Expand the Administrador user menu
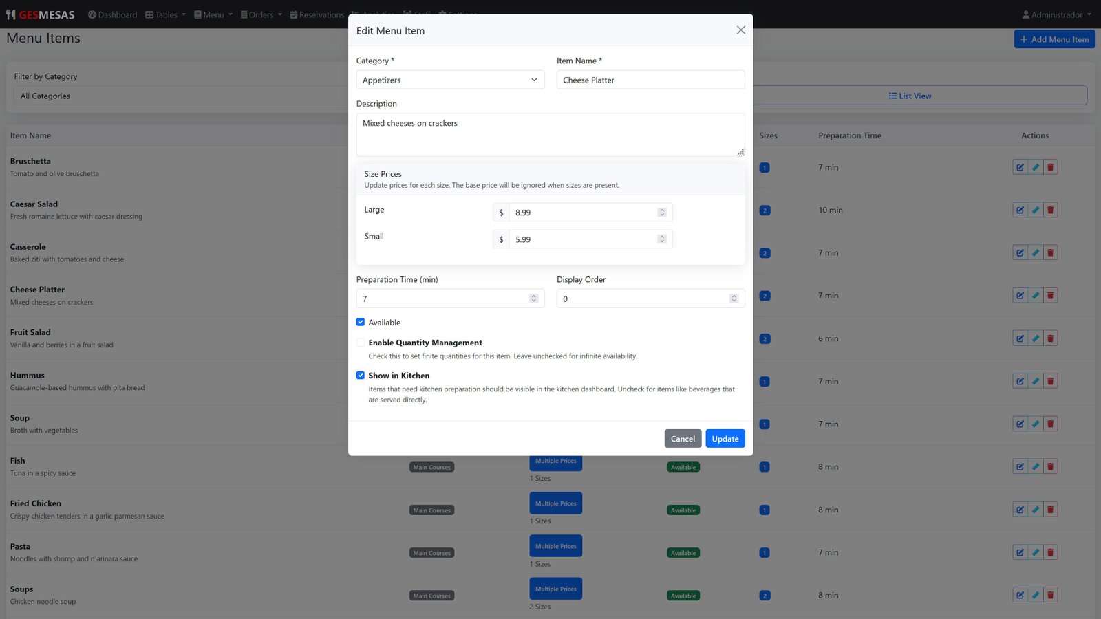 (x=1056, y=14)
